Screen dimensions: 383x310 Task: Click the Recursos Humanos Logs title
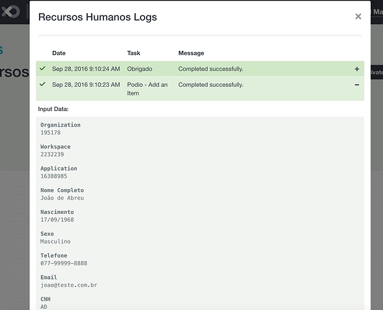coord(98,17)
